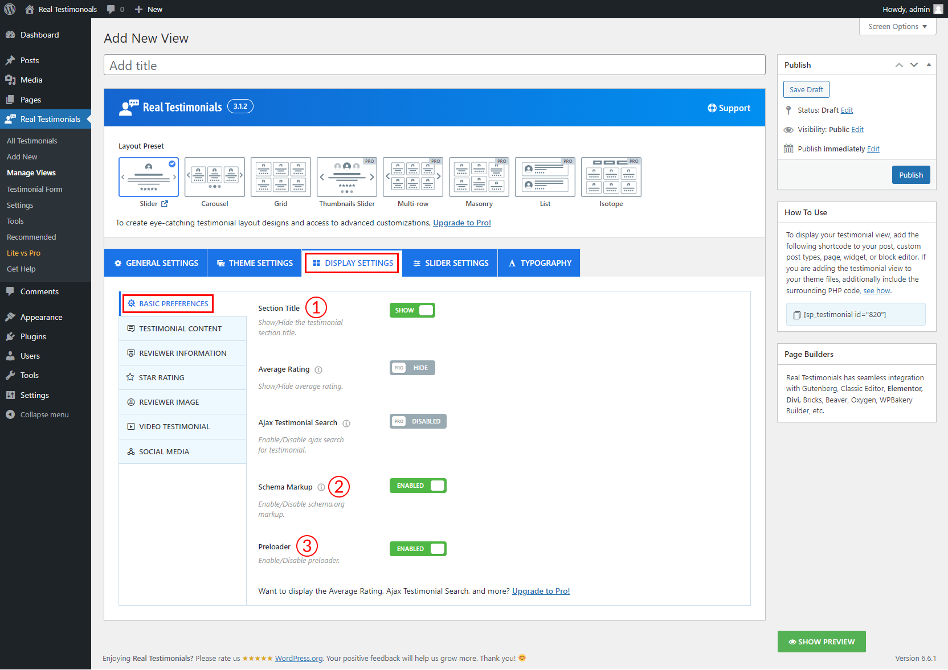Click the Pages icon in sidebar
This screenshot has width=948, height=670.
click(x=10, y=100)
